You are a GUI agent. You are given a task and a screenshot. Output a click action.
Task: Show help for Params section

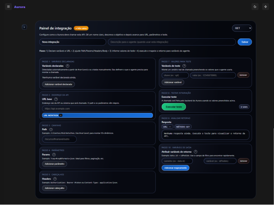(x=54, y=155)
